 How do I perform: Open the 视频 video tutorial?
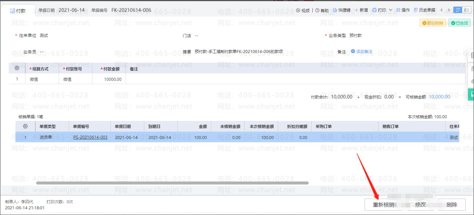303,10
